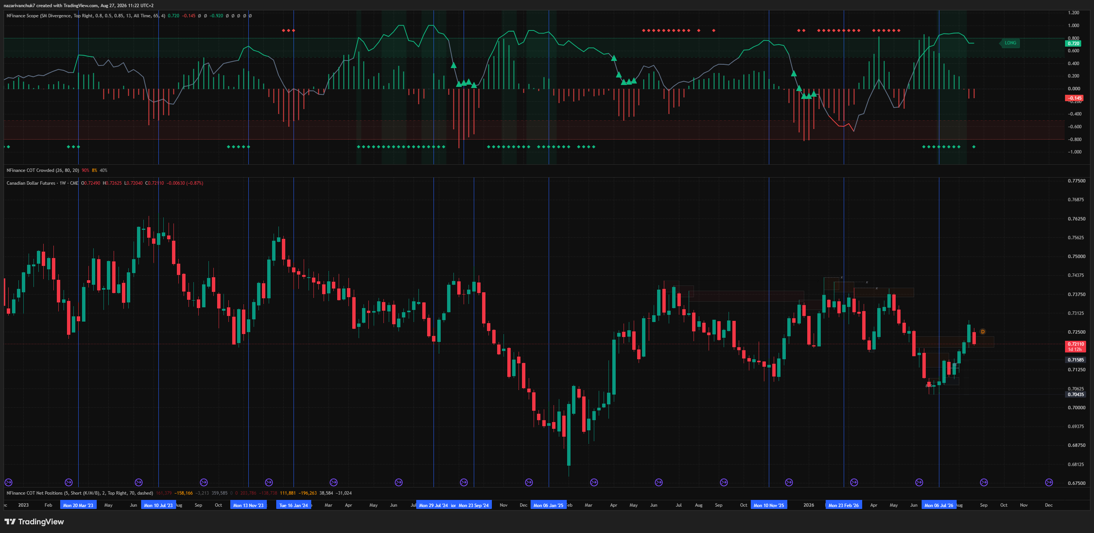Click the 8% value in COT Crowded legend

94,170
